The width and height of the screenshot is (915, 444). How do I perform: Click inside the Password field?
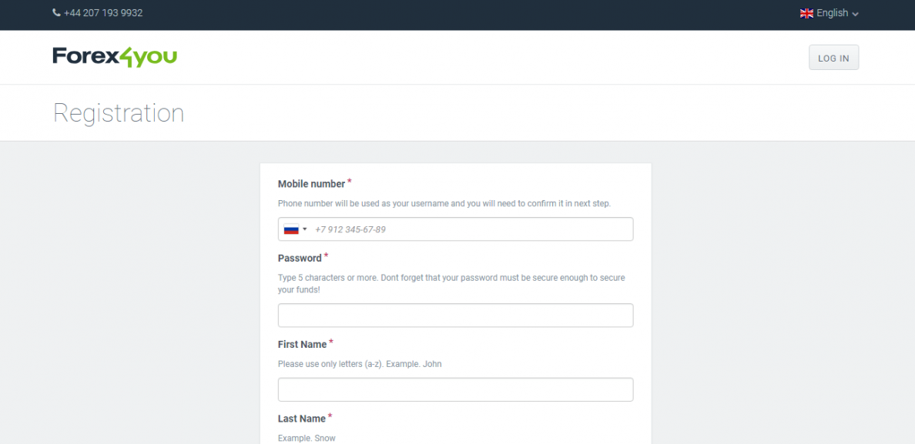[455, 315]
